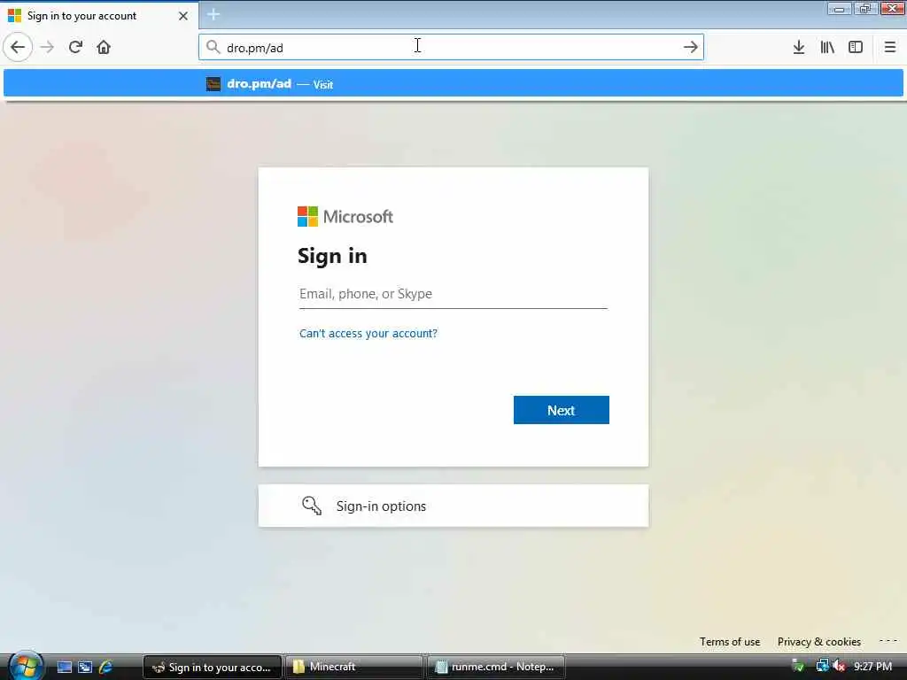Open the Library bookmarks icon
Image resolution: width=907 pixels, height=680 pixels.
(x=827, y=47)
